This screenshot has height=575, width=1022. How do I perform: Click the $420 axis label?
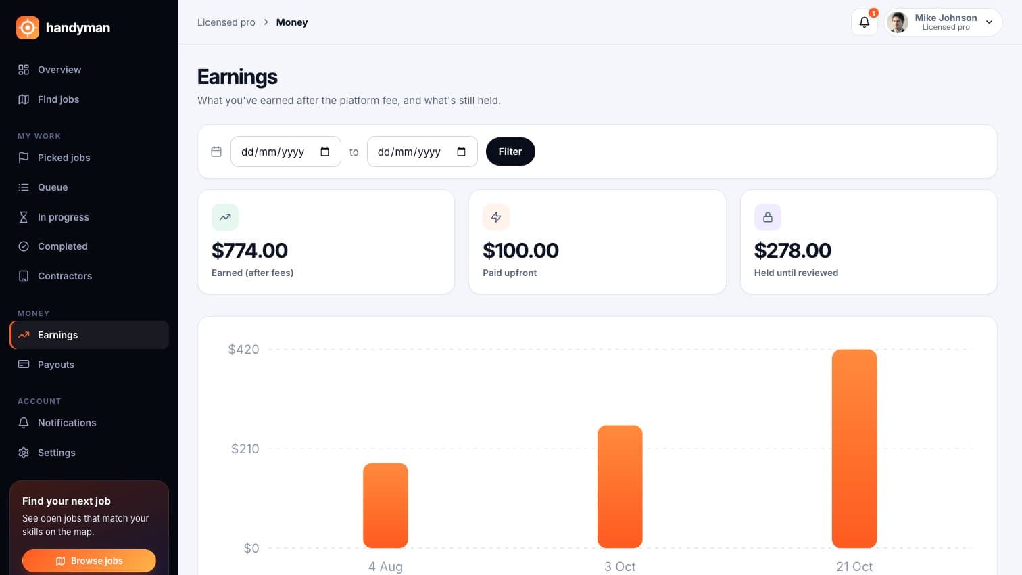coord(243,350)
